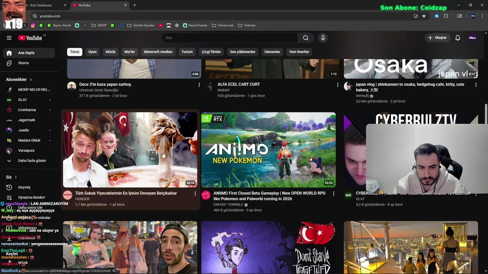Click the install app icon in address bar
Screen dimensions: 488x274
(x=416, y=16)
